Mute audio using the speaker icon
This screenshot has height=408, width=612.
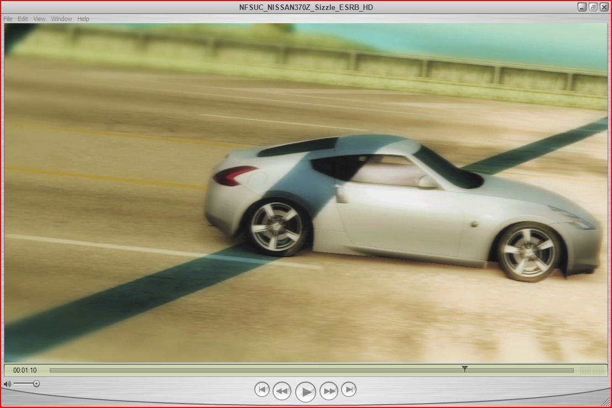click(7, 384)
